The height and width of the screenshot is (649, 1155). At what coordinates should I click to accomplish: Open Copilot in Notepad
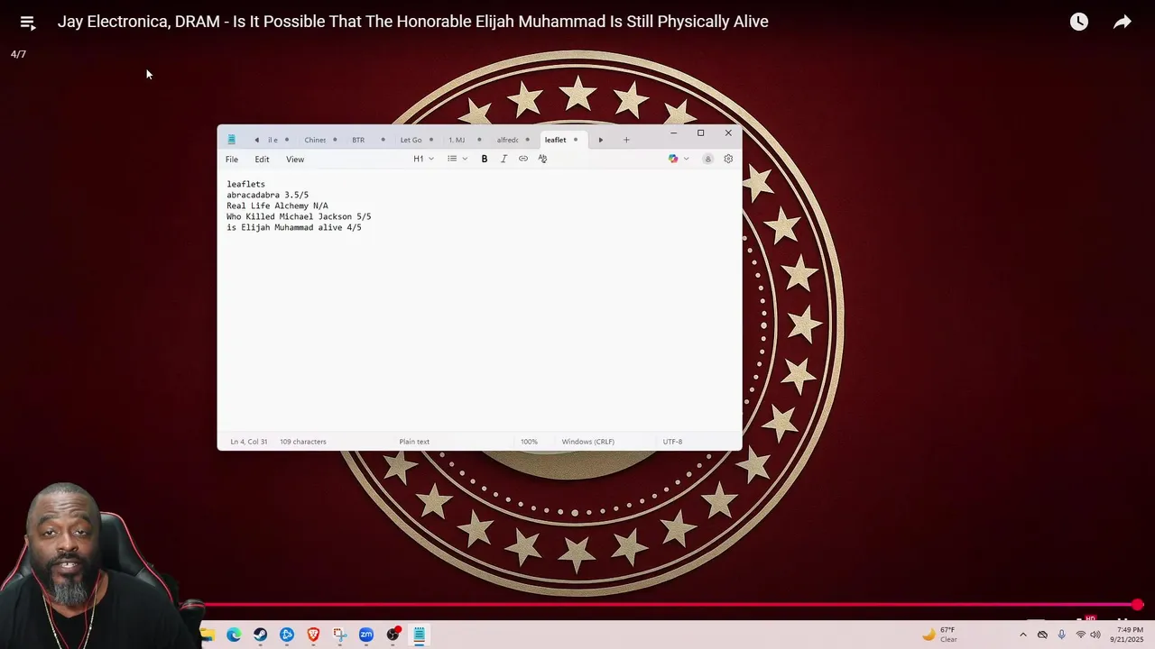click(x=673, y=159)
